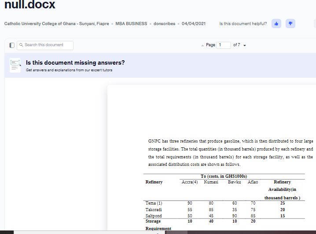The image size is (316, 234).
Task: Click the thumbs down unhelpful button
Action: (290, 24)
